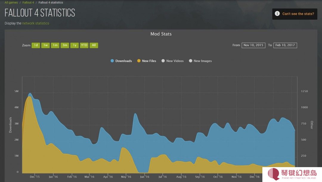
Task: Click the info icon beside Can't see the stats
Action: tap(277, 14)
